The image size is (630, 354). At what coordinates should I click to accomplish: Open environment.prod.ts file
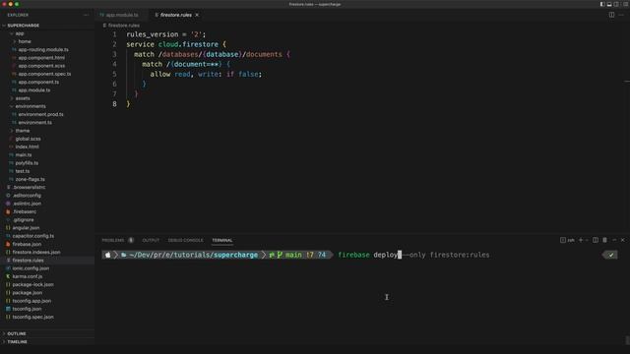[40, 114]
